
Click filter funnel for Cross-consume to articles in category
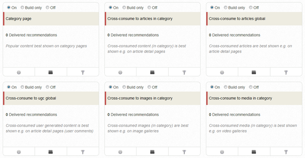(x=185, y=72)
